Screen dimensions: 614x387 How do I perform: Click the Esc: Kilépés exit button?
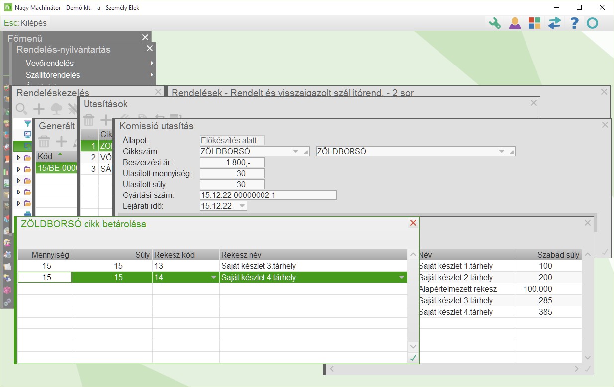[x=25, y=23]
